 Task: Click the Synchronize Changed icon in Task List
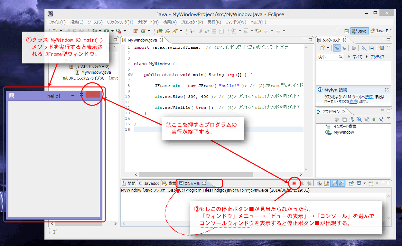[x=381, y=48]
